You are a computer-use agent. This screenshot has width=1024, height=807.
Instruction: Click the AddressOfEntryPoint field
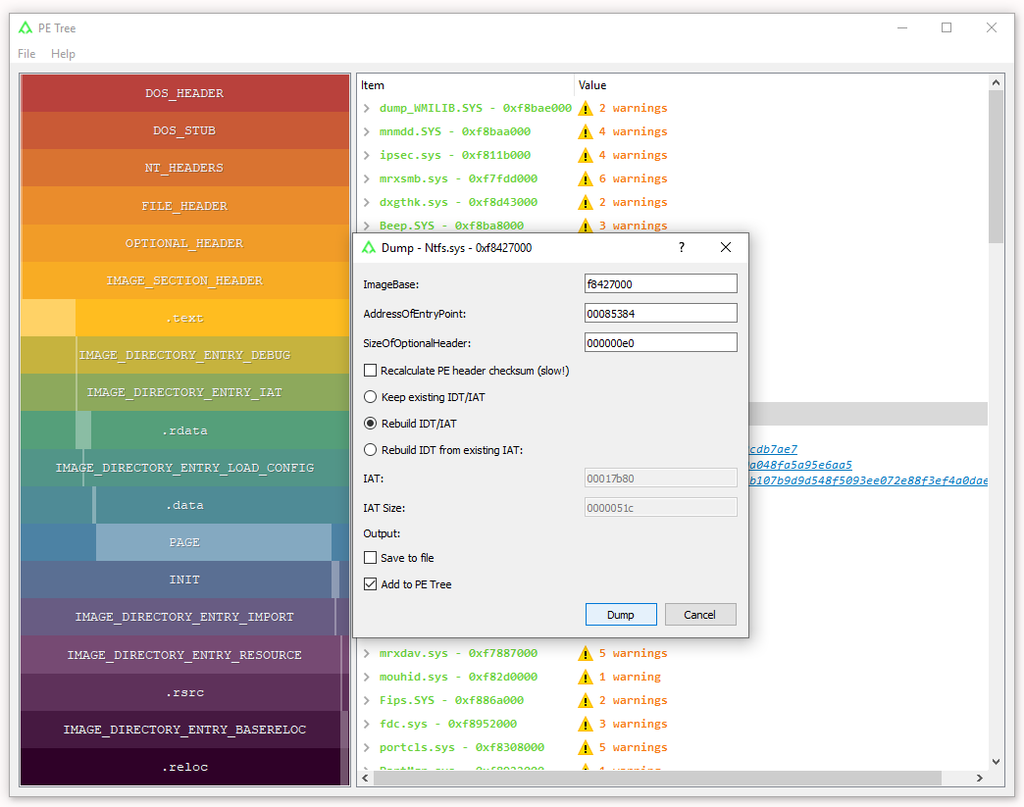[x=661, y=314]
